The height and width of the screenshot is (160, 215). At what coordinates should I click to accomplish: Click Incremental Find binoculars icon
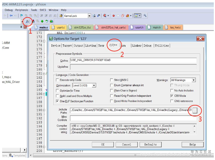99,16
